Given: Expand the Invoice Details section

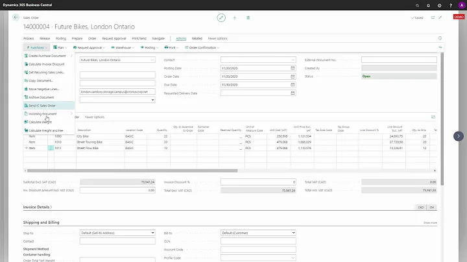Looking at the screenshot, I should 38,207.
